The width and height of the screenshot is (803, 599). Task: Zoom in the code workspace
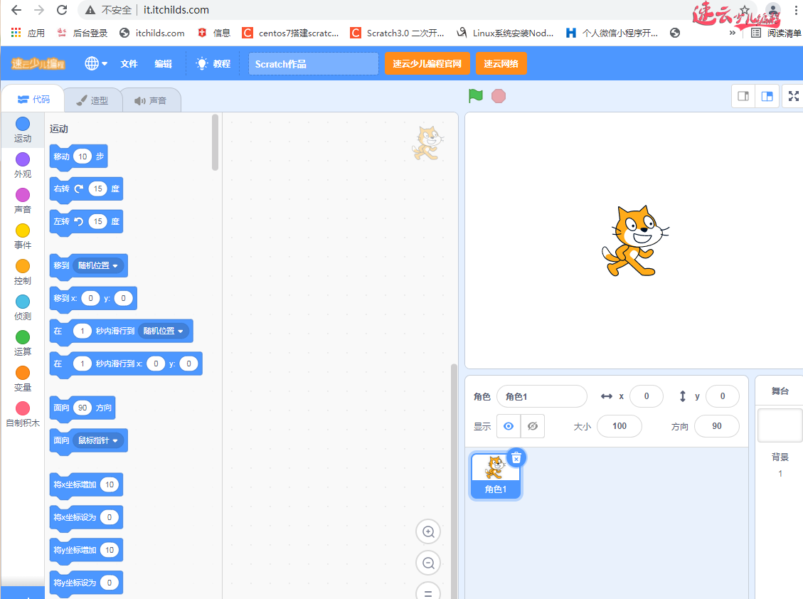tap(428, 532)
